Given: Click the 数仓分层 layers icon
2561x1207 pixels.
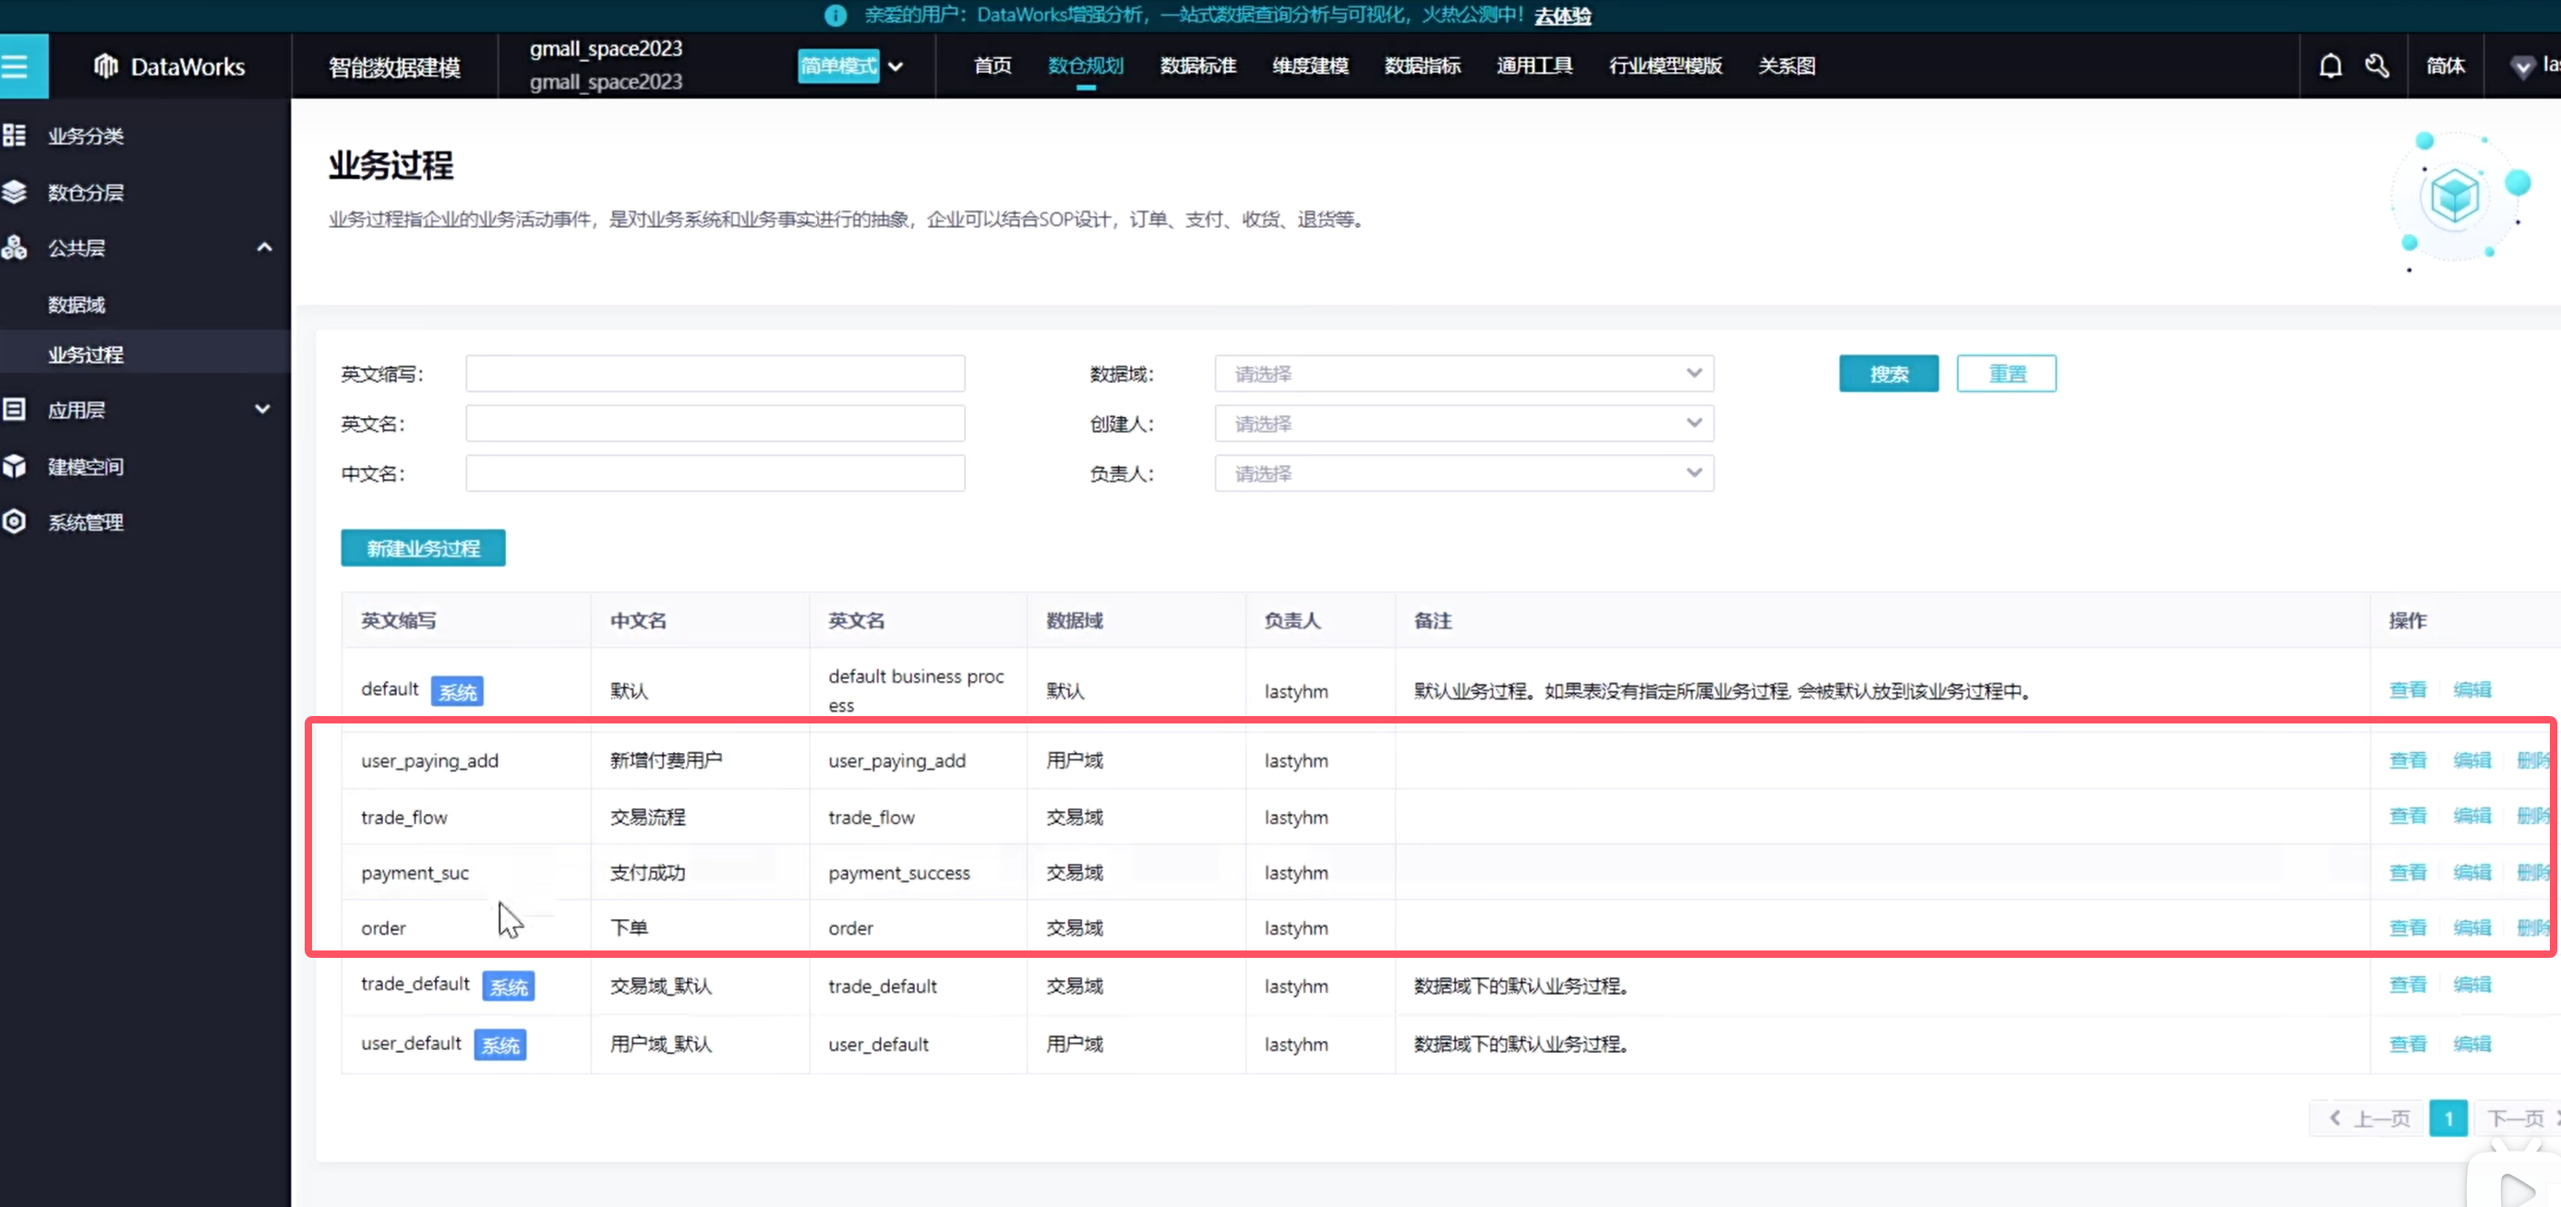Looking at the screenshot, I should (x=15, y=192).
